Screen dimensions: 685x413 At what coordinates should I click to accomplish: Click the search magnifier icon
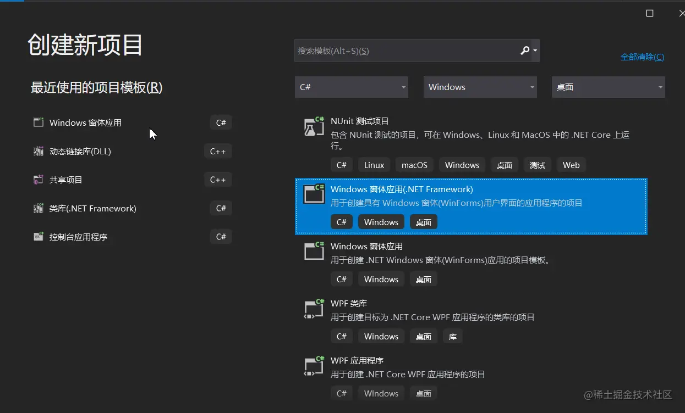pos(525,51)
